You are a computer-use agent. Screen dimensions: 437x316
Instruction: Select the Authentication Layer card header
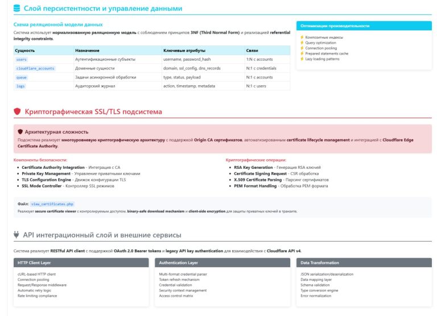click(223, 263)
